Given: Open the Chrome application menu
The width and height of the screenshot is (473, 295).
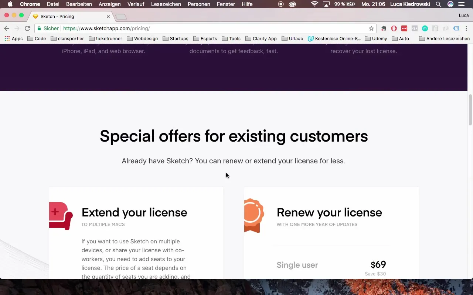Looking at the screenshot, I should coord(30,4).
